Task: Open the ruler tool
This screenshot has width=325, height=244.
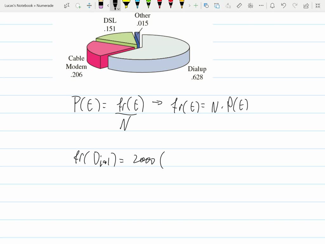Action: [x=239, y=5]
